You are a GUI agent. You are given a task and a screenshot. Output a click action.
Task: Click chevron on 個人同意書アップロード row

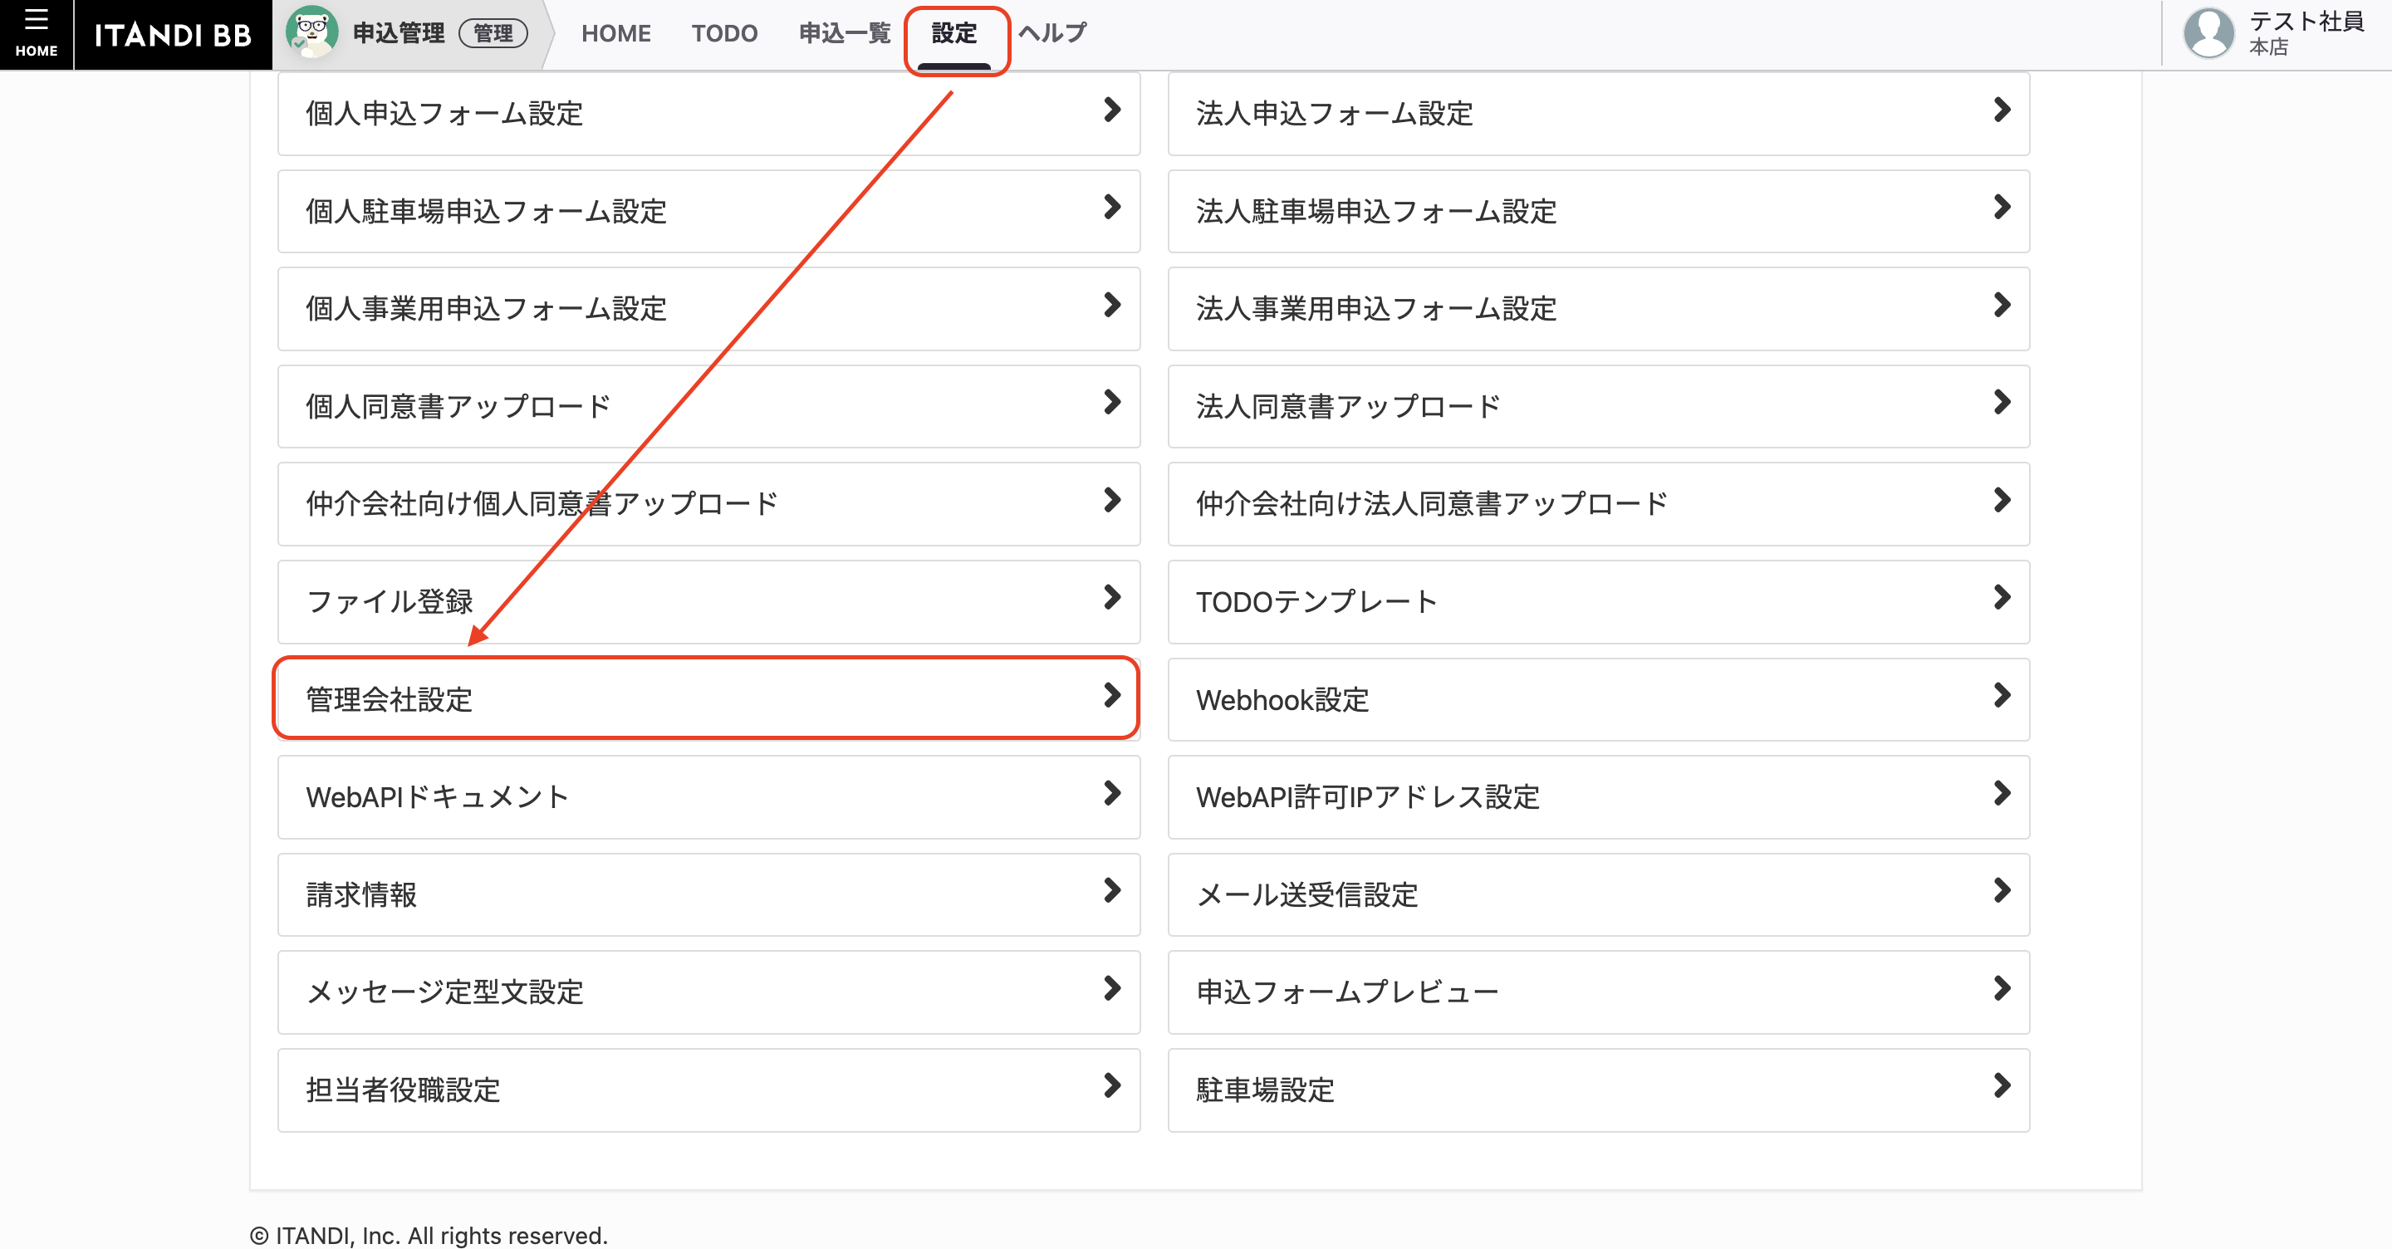coord(1111,402)
